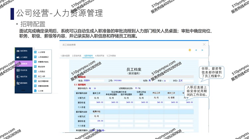Screen dimensions: 249x139
Task: Expand more modules via sidebar ellipsis
Action: click(x=24, y=89)
